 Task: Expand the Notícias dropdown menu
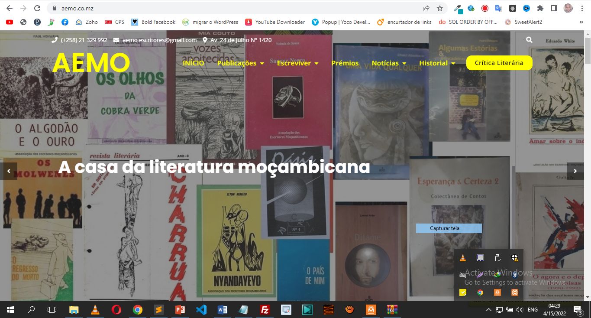coord(389,63)
